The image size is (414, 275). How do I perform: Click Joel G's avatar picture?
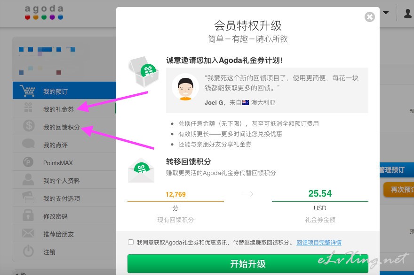pyautogui.click(x=185, y=88)
